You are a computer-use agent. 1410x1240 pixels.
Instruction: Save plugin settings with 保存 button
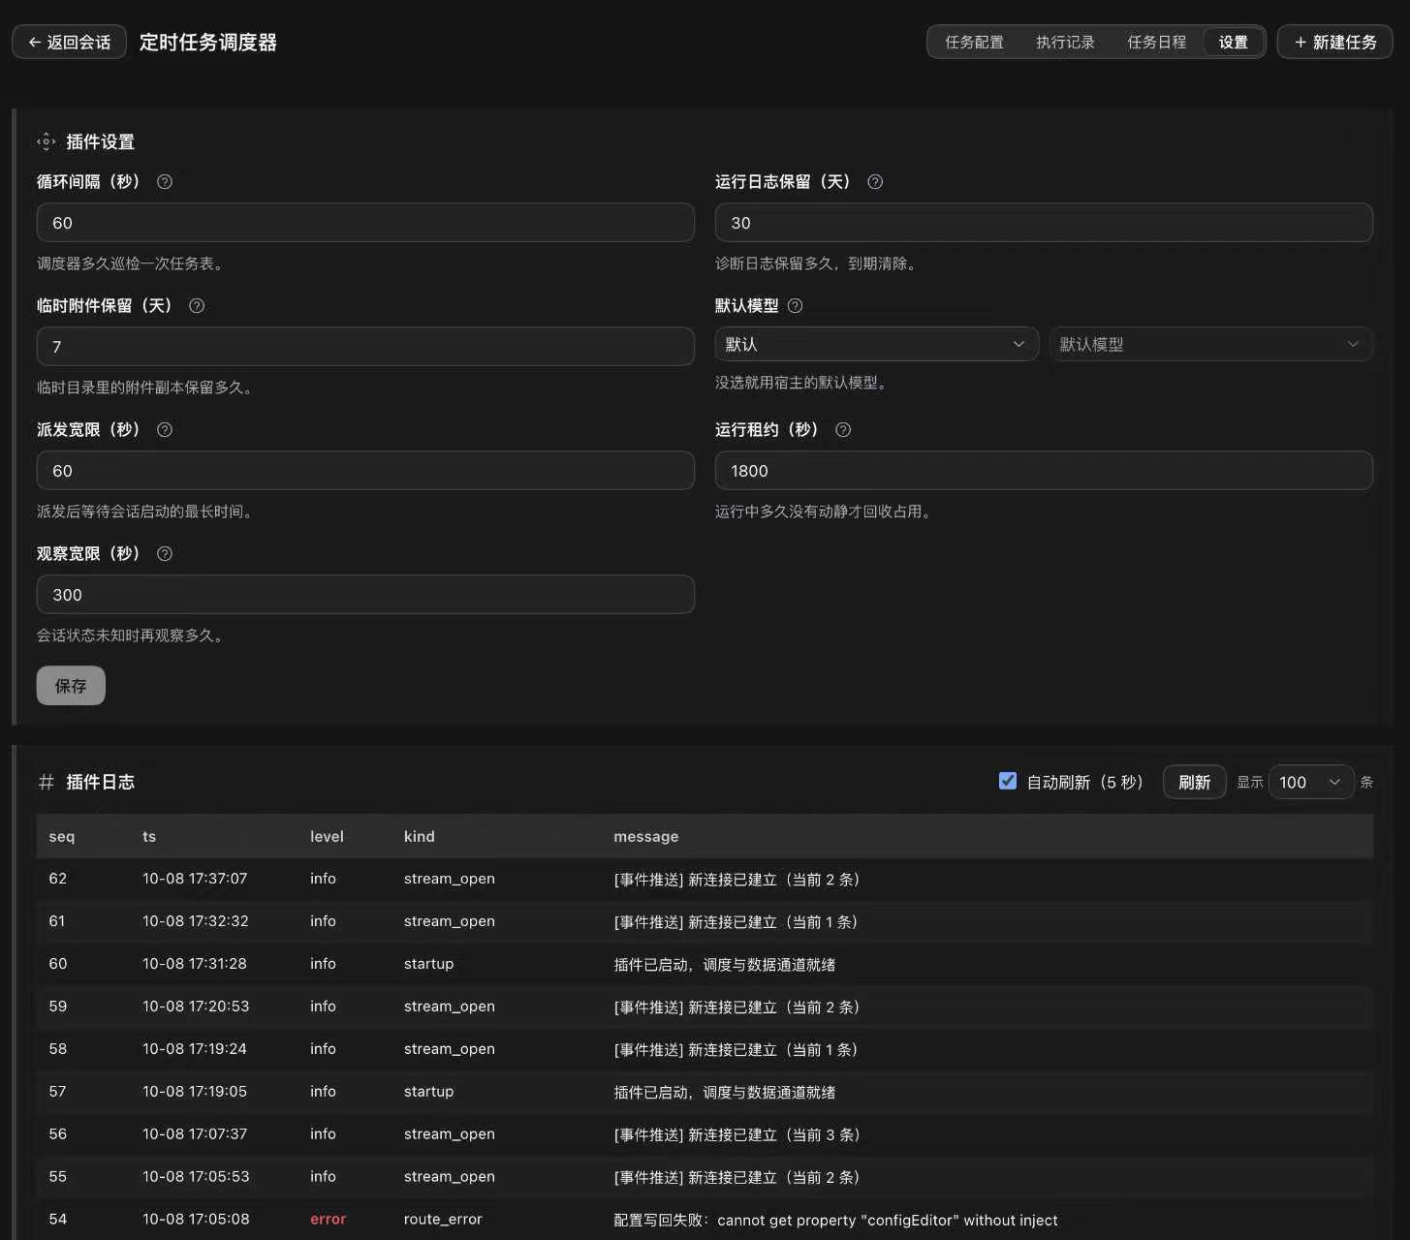click(x=71, y=686)
